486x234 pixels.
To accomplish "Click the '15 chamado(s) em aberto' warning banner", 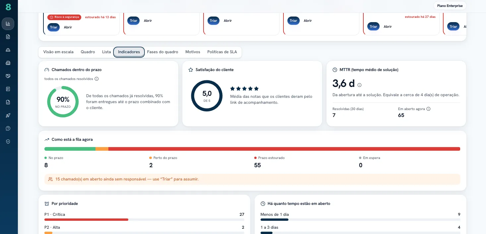I will [252, 179].
